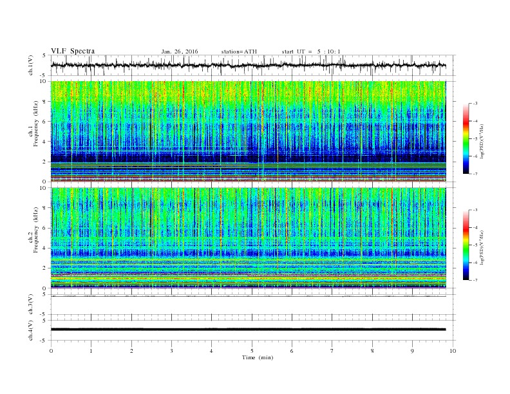Click the 5 minute tick on time axis
Viewport: 510px width, 394px height.
click(x=252, y=351)
